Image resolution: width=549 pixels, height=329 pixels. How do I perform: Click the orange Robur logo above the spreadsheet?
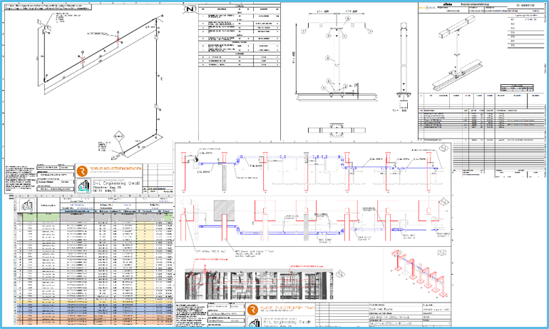(81, 171)
